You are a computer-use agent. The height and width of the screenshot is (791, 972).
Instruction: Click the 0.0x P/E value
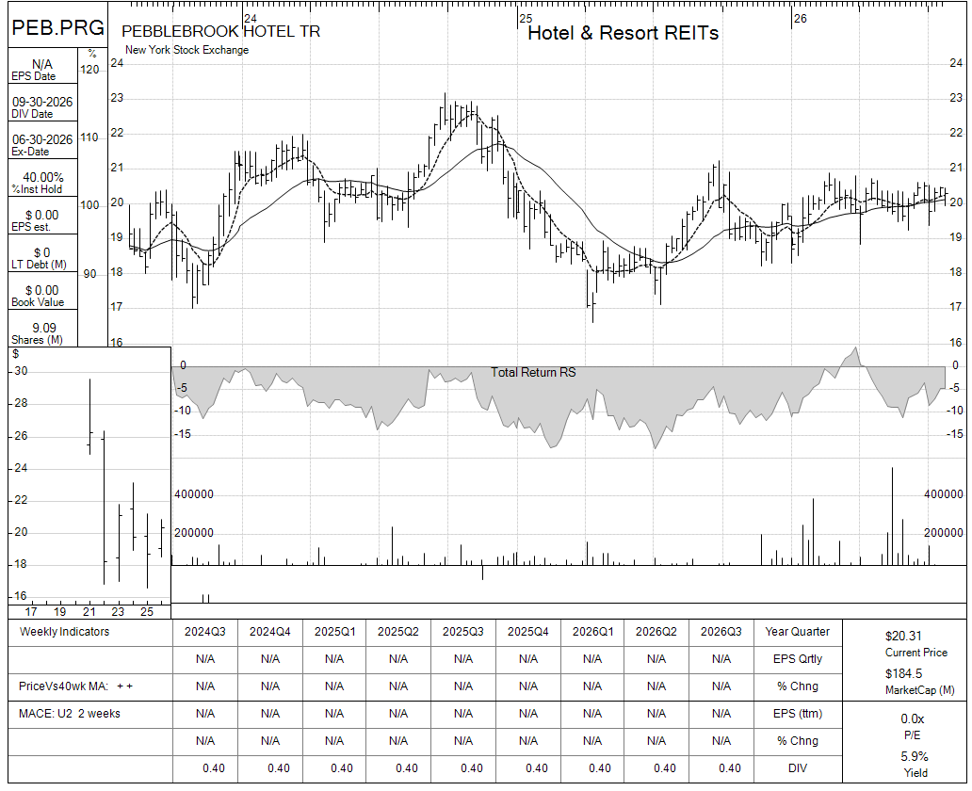pos(912,719)
